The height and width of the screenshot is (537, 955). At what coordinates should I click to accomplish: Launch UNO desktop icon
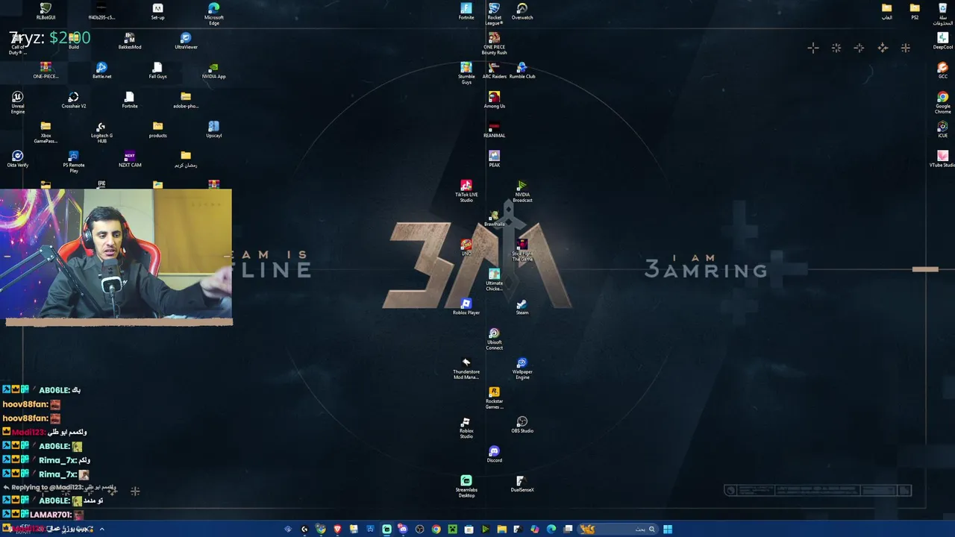pyautogui.click(x=466, y=248)
